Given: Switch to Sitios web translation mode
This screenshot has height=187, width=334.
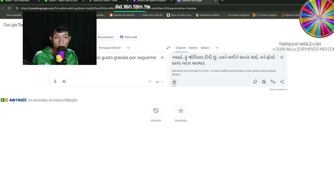Looking at the screenshot, I should point(129,37).
